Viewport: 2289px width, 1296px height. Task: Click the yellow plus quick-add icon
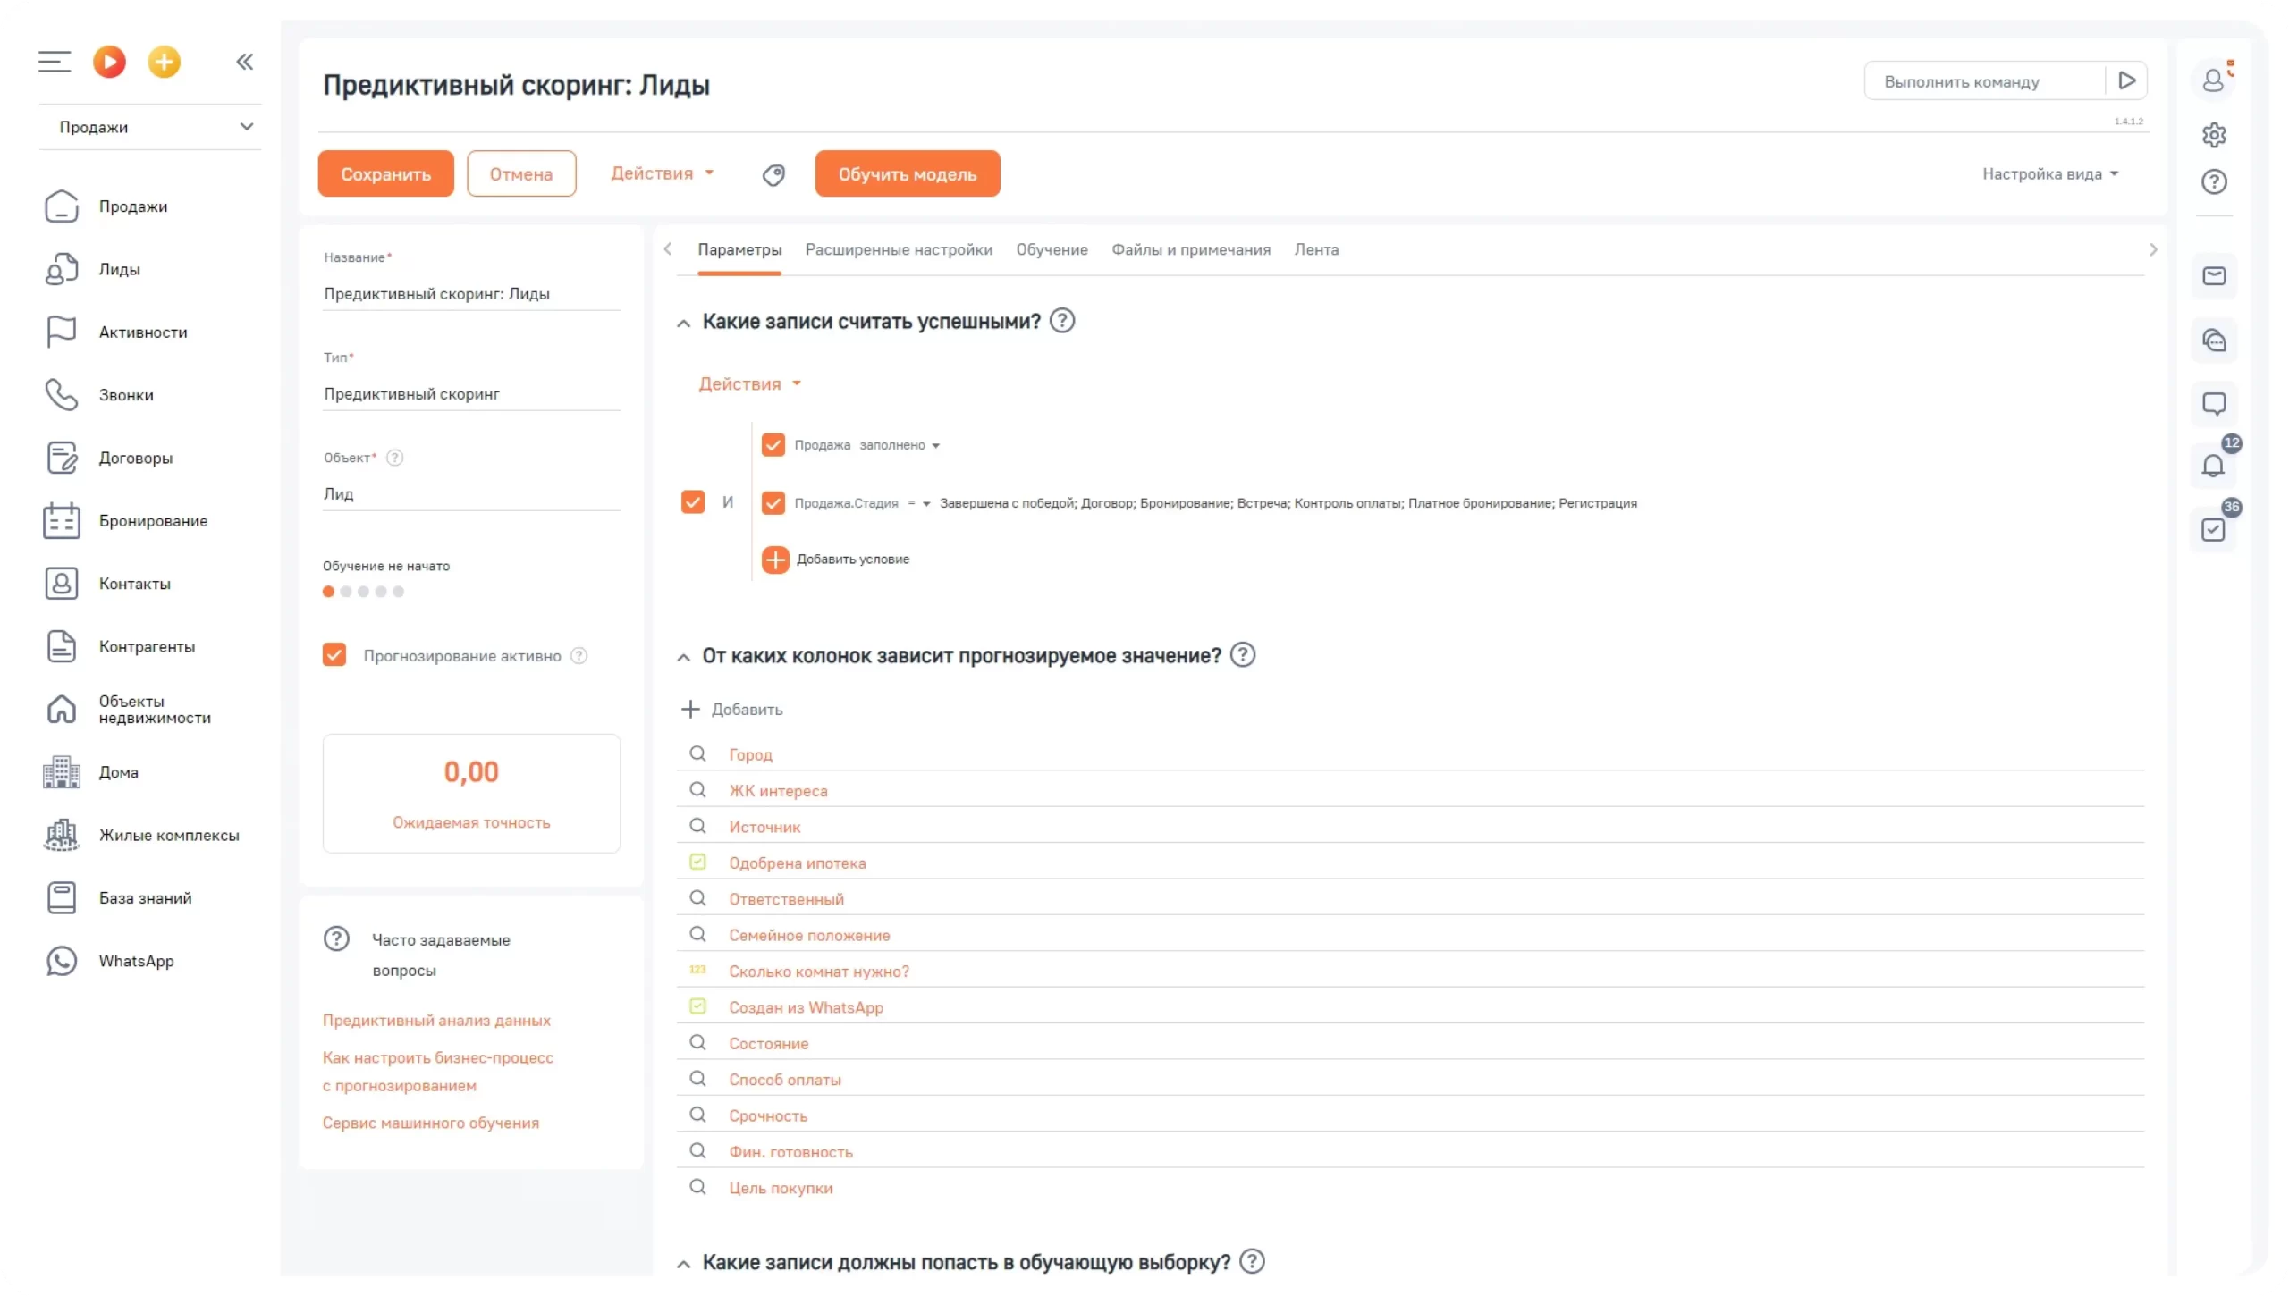pyautogui.click(x=164, y=62)
